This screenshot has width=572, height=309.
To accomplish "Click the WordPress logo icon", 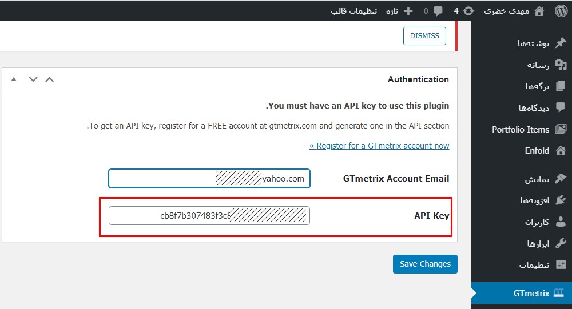I will [562, 11].
